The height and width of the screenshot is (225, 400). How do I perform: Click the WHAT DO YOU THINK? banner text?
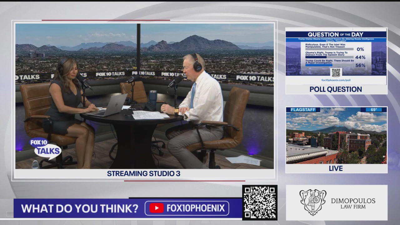click(80, 208)
